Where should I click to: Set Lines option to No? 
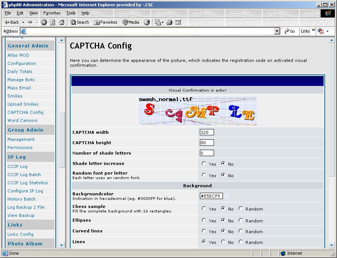(x=223, y=242)
